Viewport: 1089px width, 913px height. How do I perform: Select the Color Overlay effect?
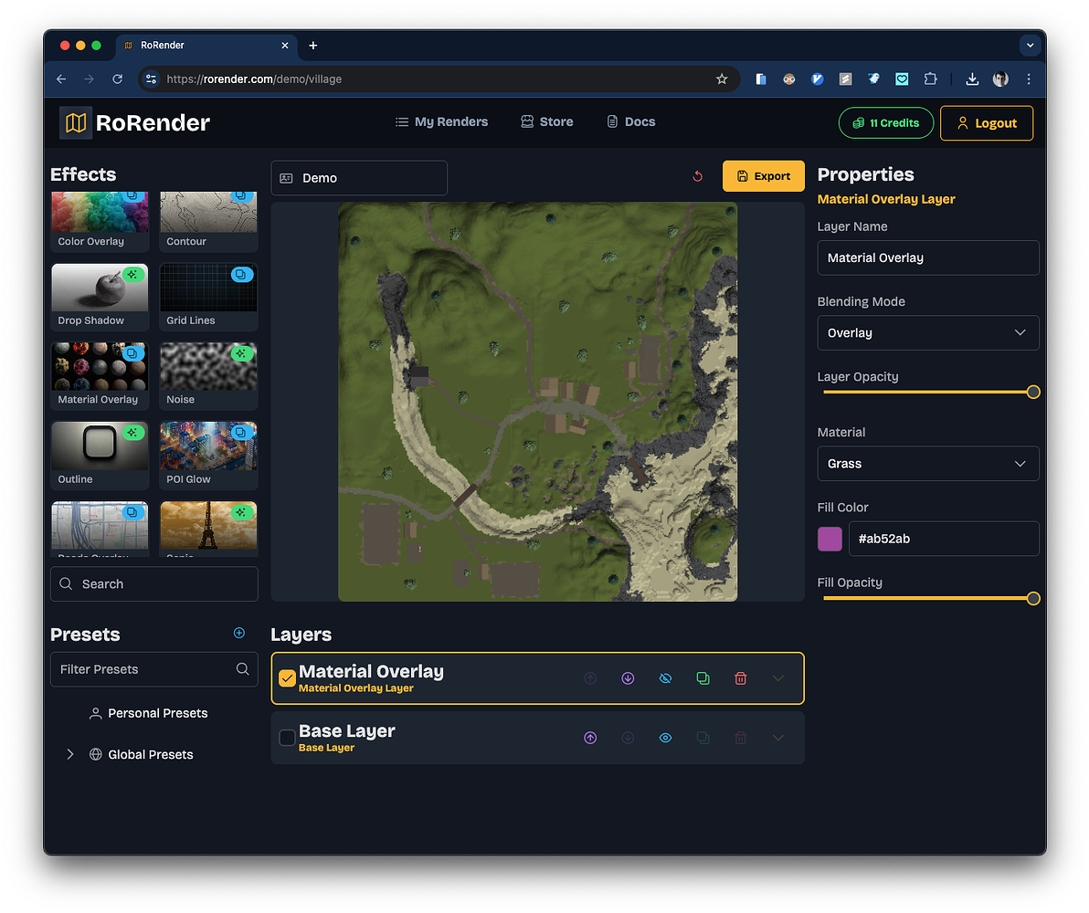coord(100,219)
